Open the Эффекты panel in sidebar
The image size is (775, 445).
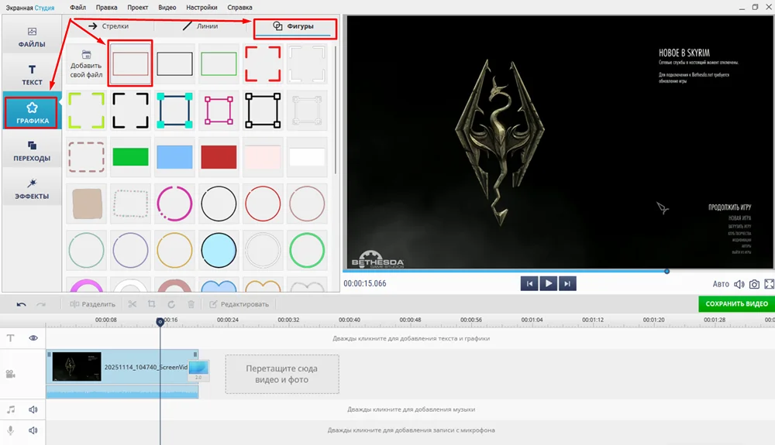(32, 189)
